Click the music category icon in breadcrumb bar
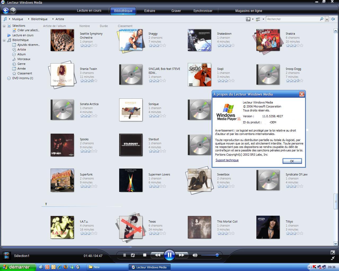Screen dimensions: 339x271 tap(5, 19)
